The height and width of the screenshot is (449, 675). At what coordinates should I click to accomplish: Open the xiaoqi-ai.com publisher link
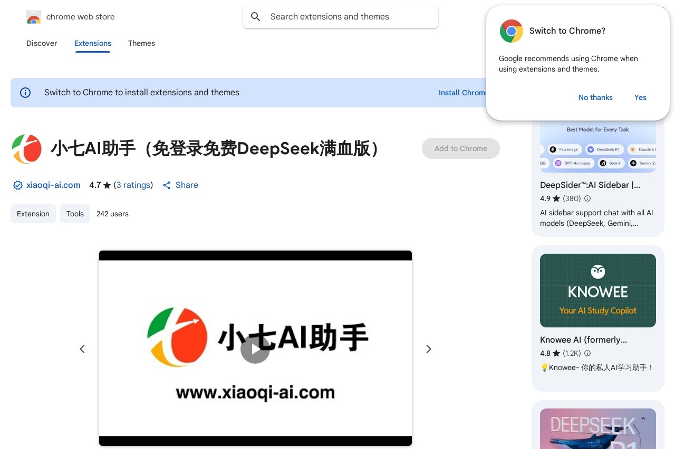pyautogui.click(x=53, y=185)
